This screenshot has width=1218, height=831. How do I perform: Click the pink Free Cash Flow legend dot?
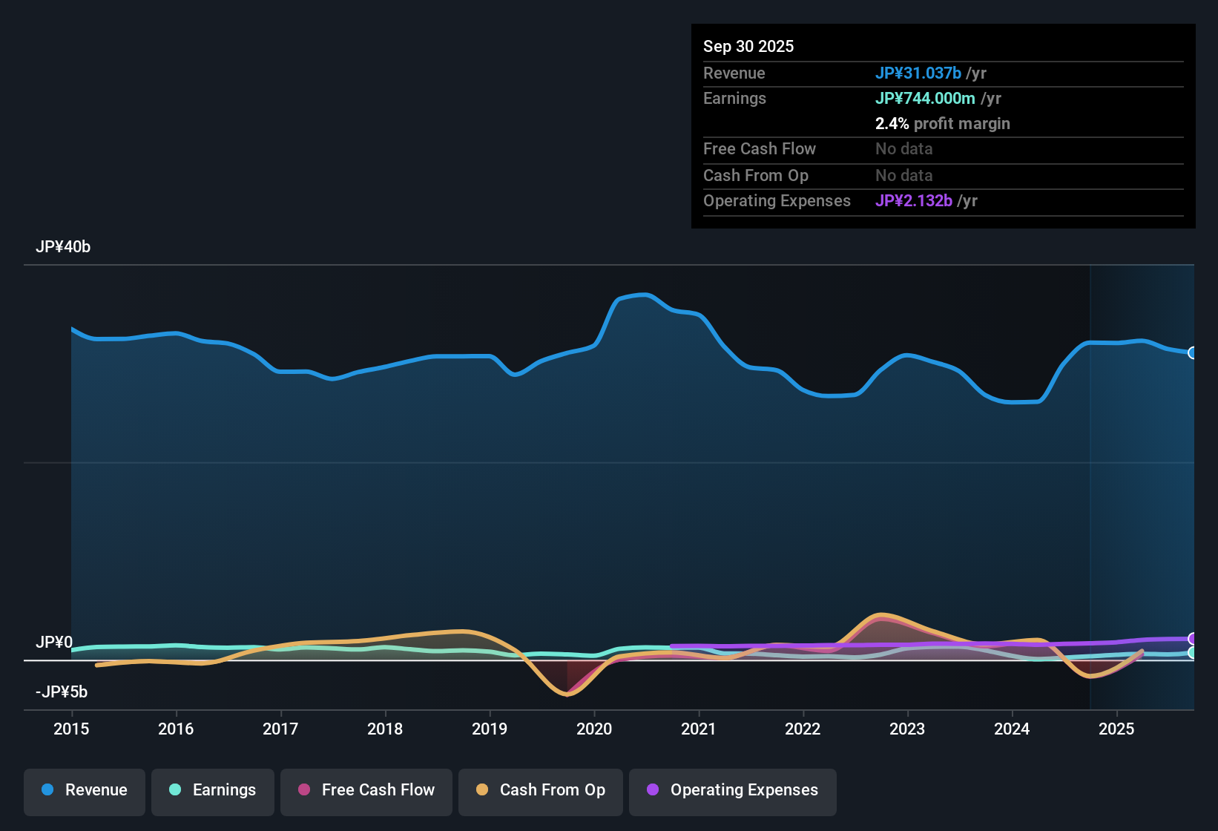303,790
